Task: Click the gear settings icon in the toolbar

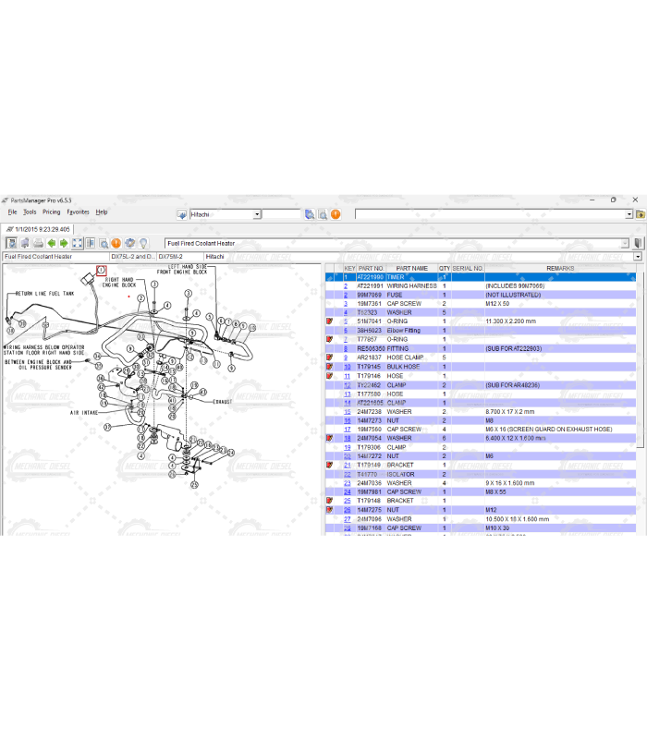Action: pyautogui.click(x=130, y=244)
